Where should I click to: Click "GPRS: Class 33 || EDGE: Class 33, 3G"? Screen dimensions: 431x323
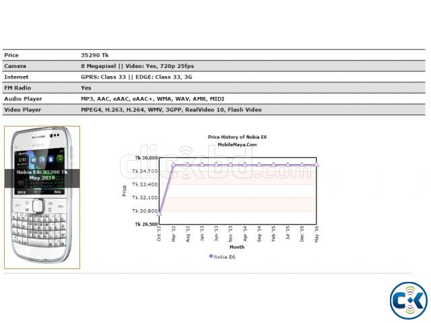pos(137,77)
